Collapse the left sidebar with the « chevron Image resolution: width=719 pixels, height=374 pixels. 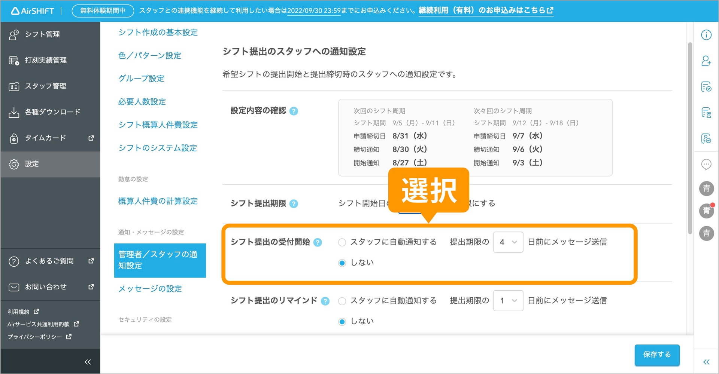click(x=88, y=361)
